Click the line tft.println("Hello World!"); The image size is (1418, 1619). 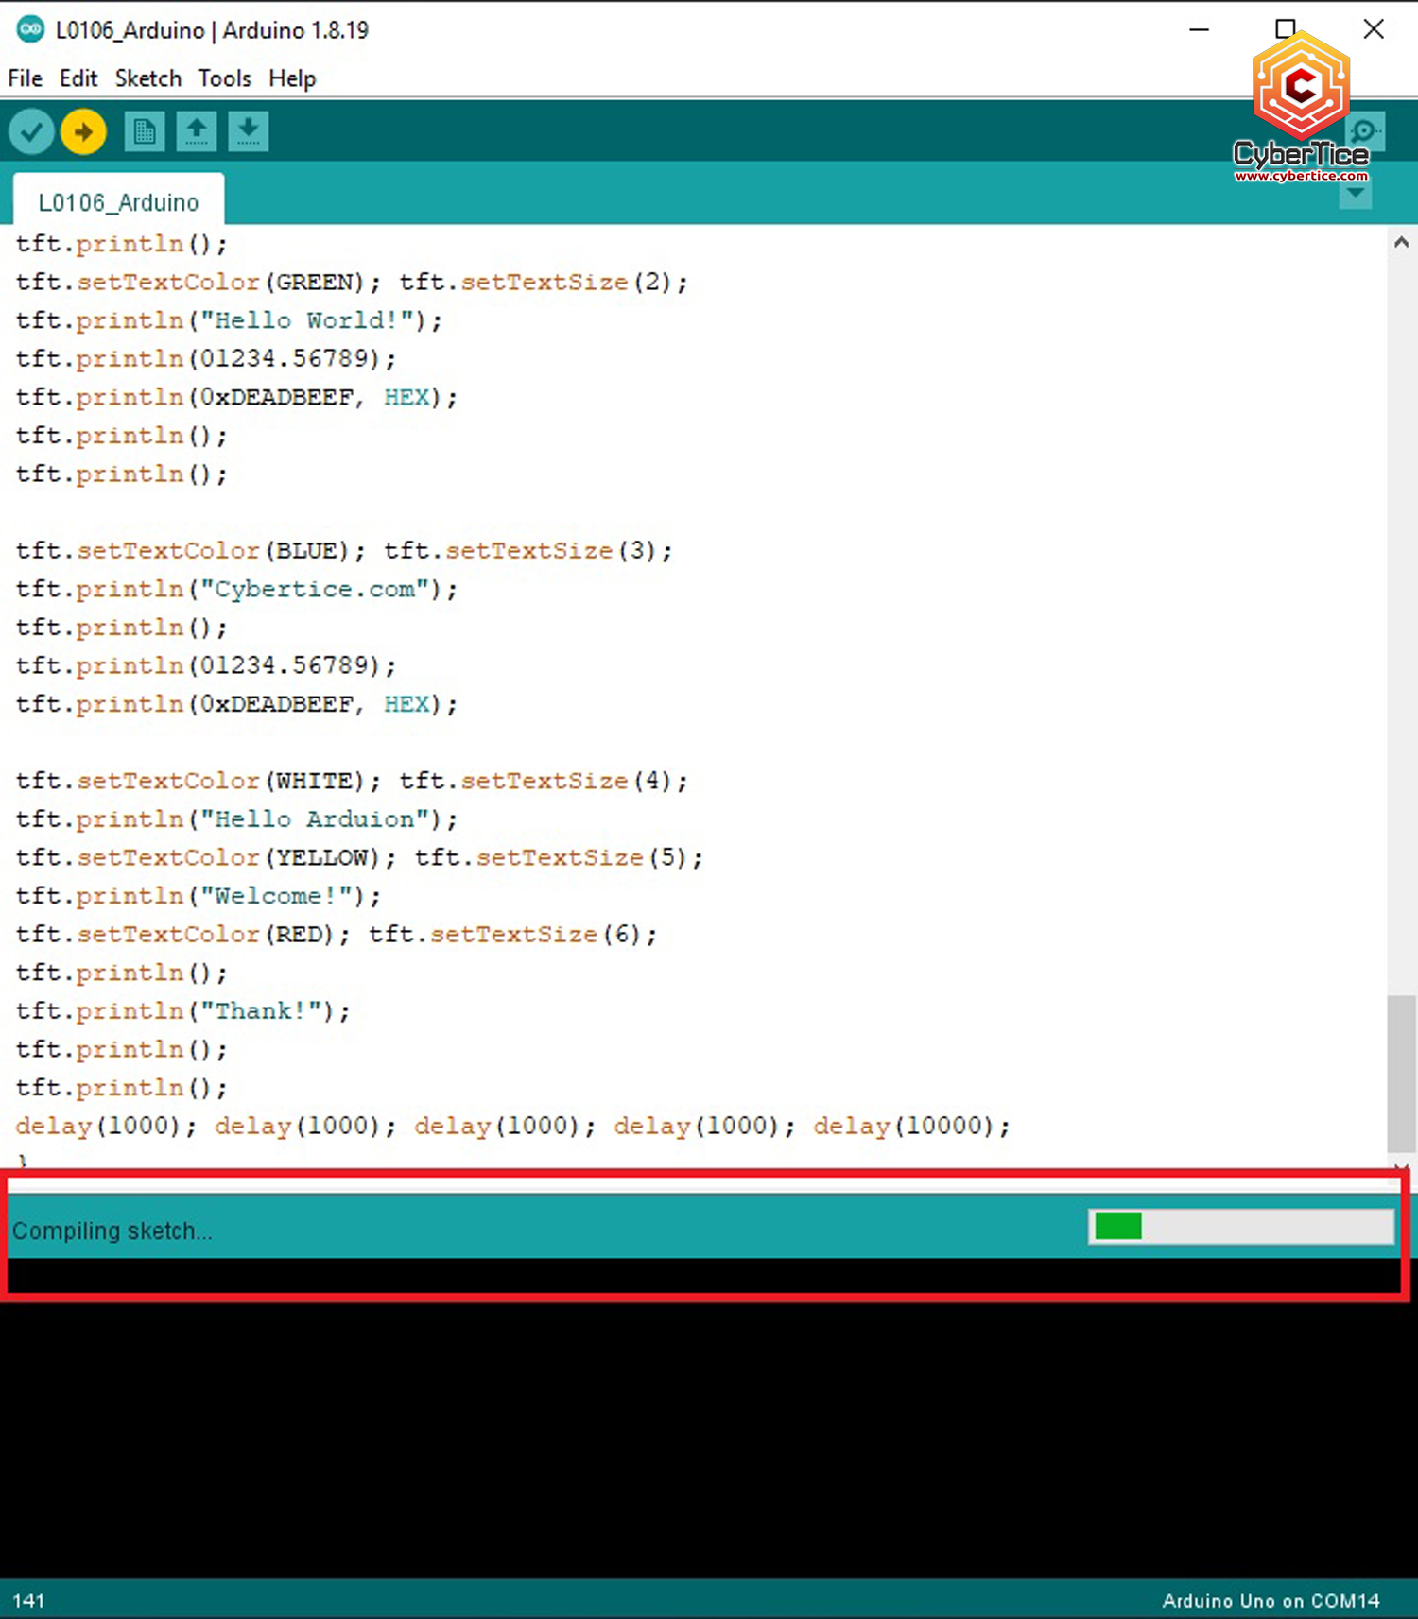tap(229, 320)
